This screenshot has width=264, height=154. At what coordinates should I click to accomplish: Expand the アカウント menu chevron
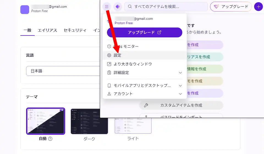180,94
